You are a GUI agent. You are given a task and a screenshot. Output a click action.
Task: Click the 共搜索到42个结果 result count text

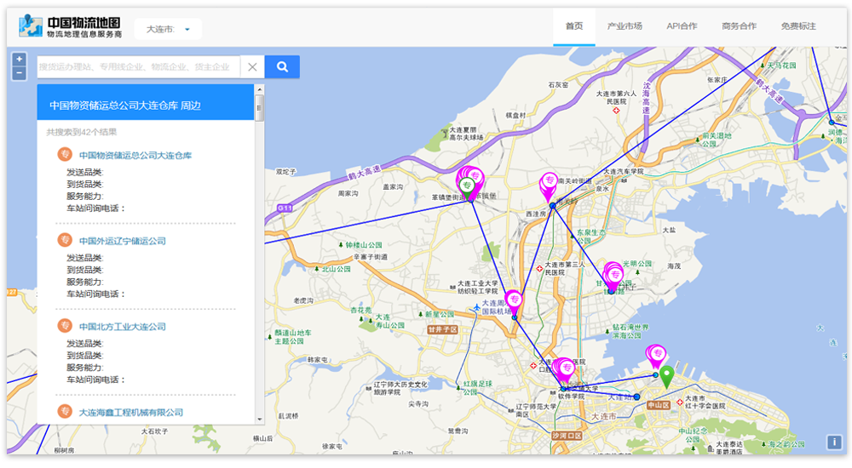pyautogui.click(x=82, y=132)
